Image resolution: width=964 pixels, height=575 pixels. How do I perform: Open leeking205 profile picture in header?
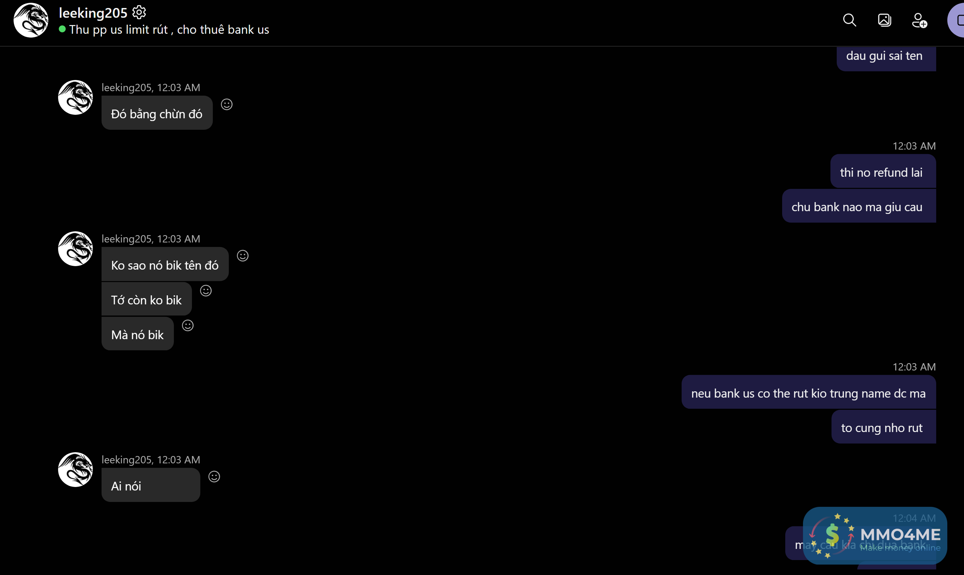click(x=31, y=20)
